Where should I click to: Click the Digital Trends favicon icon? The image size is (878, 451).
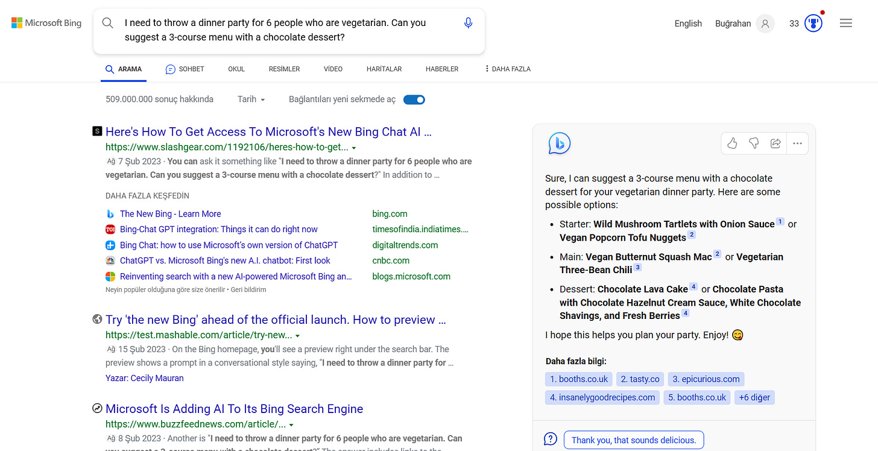(x=110, y=245)
